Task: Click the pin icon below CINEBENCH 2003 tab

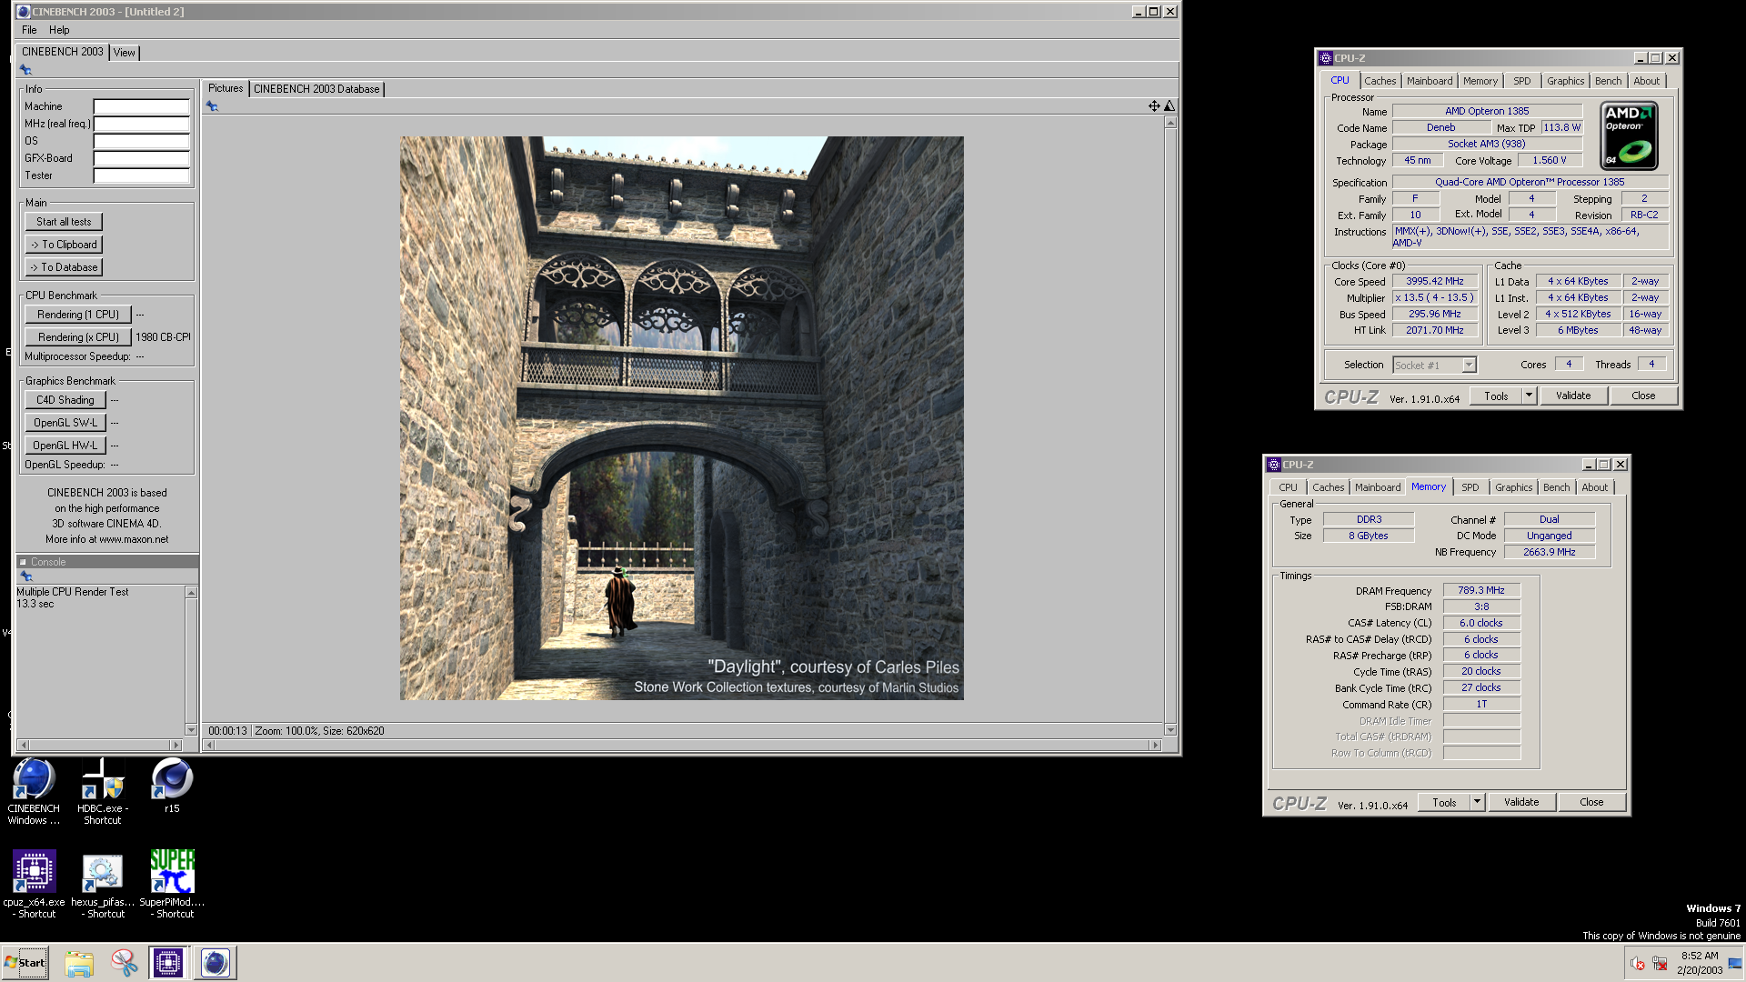Action: (25, 70)
